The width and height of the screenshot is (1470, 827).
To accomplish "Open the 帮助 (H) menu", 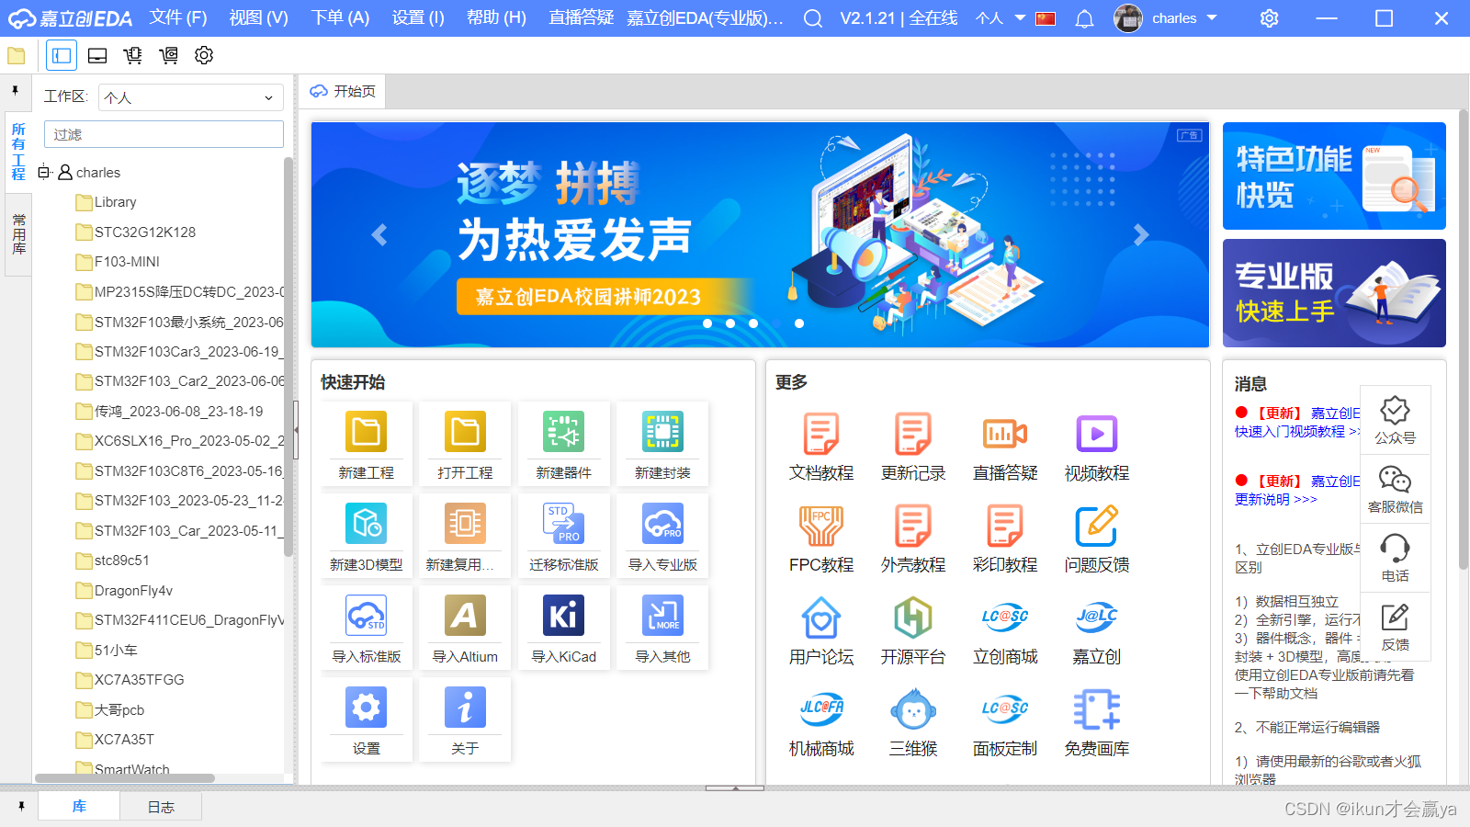I will (496, 17).
